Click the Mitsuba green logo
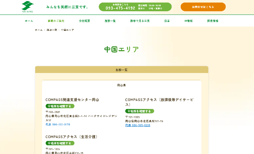The height and width of the screenshot is (154, 254). 28,7
